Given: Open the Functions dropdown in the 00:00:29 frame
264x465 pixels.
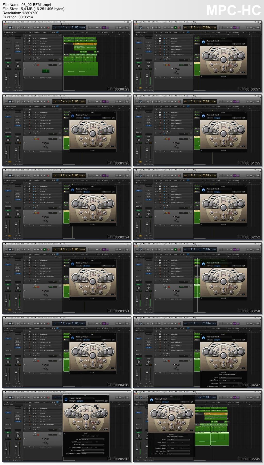Looking at the screenshot, I should tap(38, 32).
